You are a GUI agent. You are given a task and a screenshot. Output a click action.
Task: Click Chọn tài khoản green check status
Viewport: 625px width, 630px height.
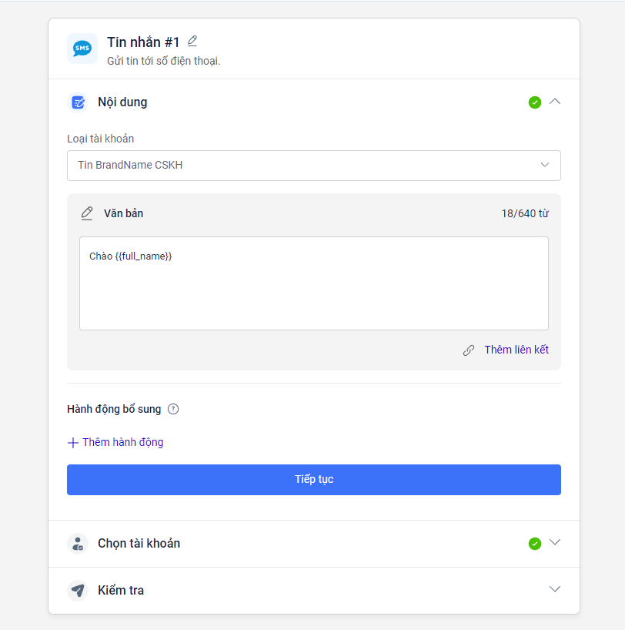point(535,544)
